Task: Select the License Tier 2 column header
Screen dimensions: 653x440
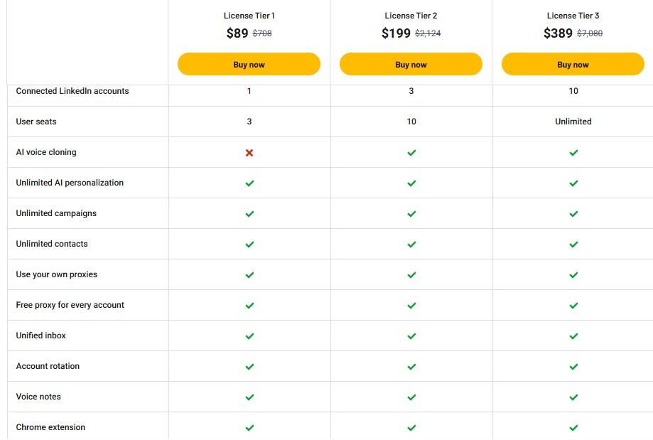Action: click(x=411, y=15)
